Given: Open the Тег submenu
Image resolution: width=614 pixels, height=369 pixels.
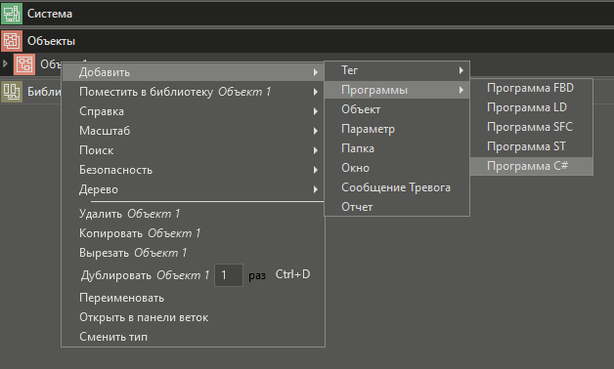Looking at the screenshot, I should pyautogui.click(x=397, y=70).
